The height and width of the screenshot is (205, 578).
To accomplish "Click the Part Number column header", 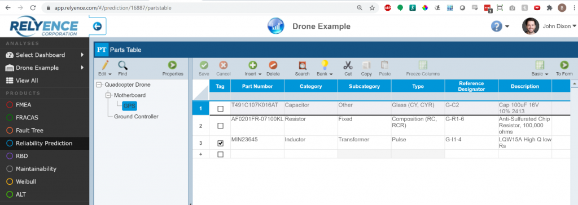I will pos(257,87).
